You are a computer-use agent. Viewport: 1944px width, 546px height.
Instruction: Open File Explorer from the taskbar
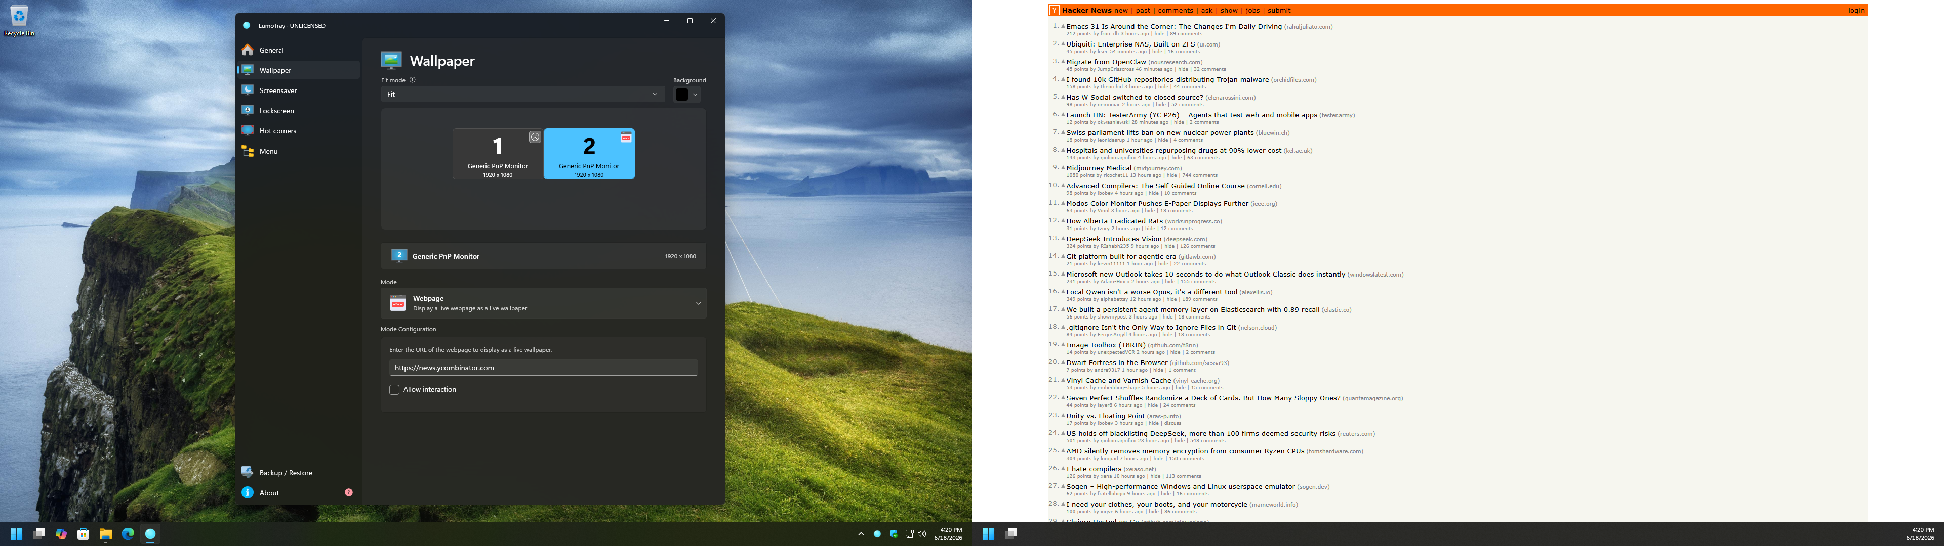(x=106, y=534)
